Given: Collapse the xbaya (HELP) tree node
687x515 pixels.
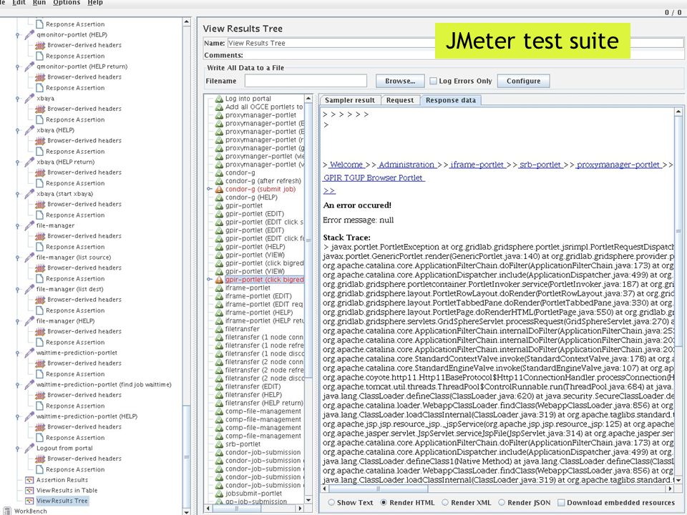Looking at the screenshot, I should tap(17, 130).
